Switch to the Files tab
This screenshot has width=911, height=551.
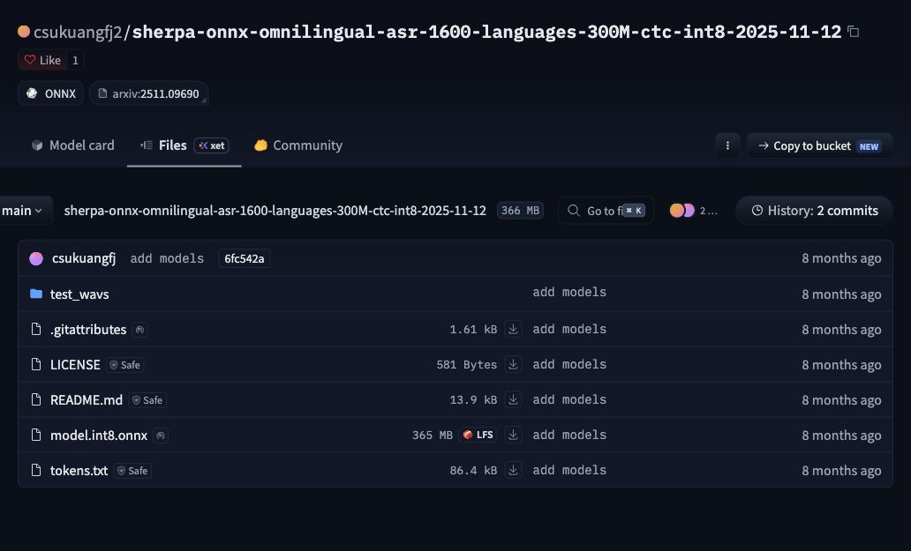[x=184, y=145]
